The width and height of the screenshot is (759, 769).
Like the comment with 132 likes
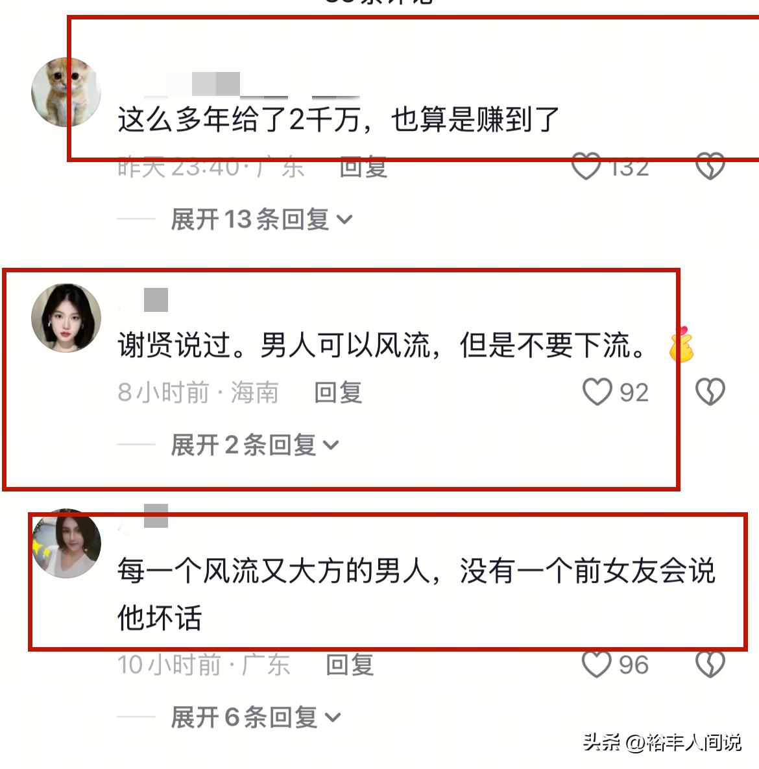click(586, 166)
